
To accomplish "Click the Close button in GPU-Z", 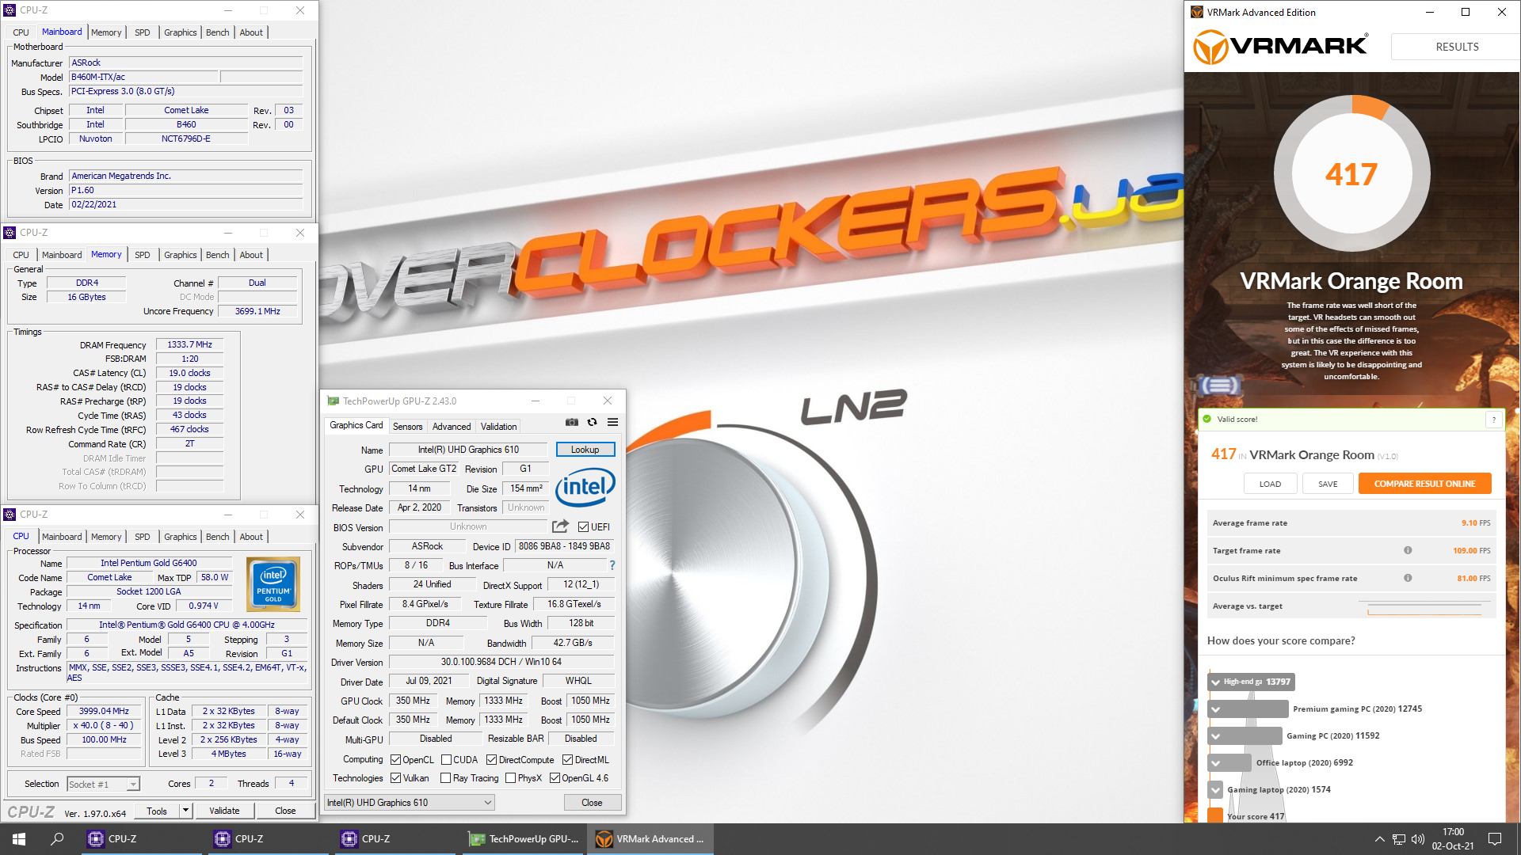I will click(592, 802).
